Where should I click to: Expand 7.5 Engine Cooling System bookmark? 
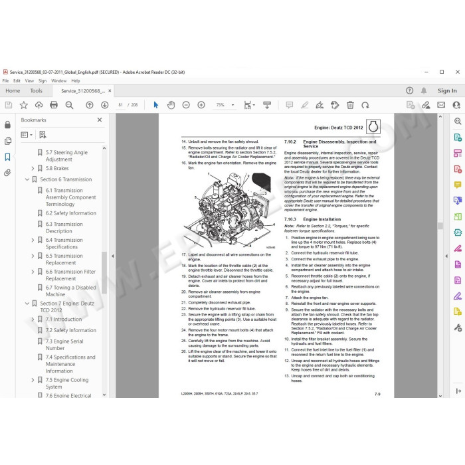[x=33, y=380]
